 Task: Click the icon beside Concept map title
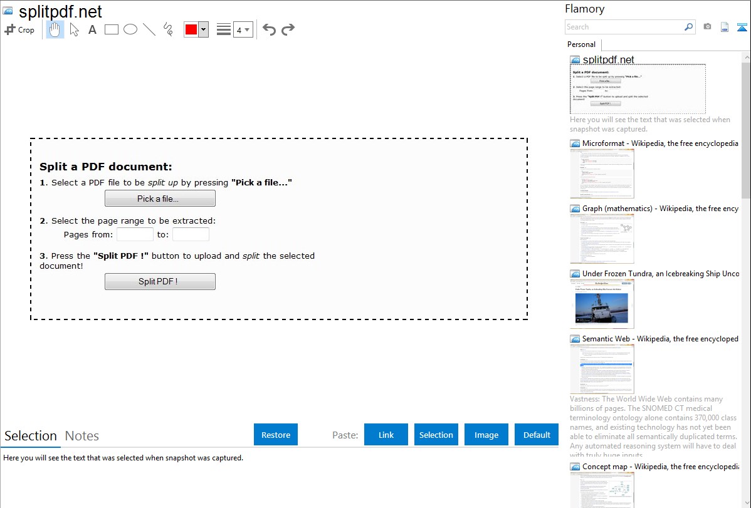pos(575,466)
